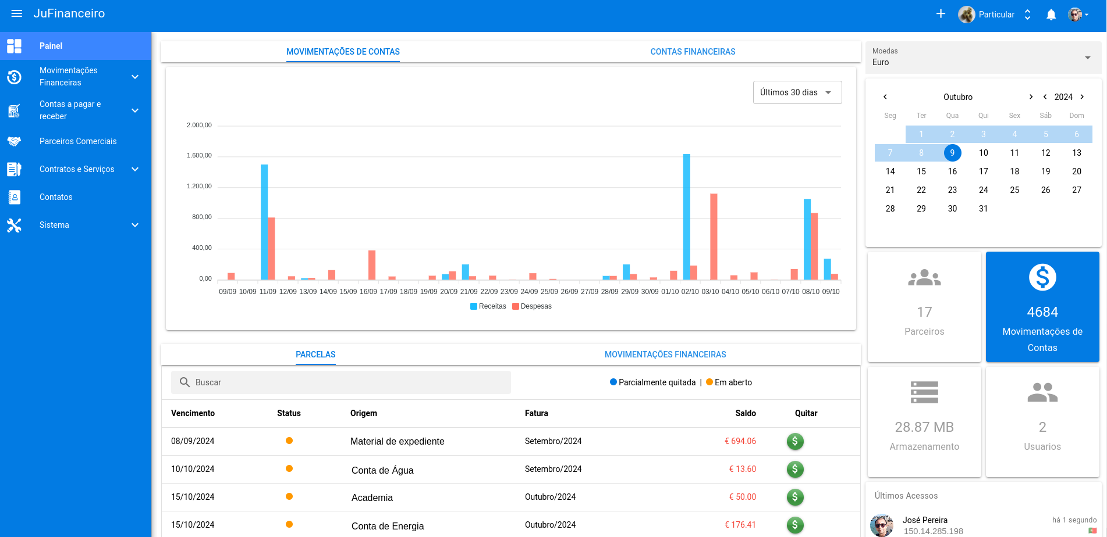This screenshot has width=1107, height=537.
Task: Toggle Despesas series in chart legend
Action: coord(531,306)
